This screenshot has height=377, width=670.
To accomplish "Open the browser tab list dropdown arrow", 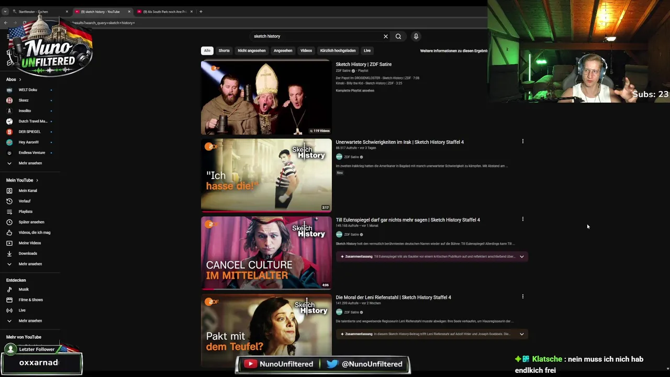I will point(5,12).
